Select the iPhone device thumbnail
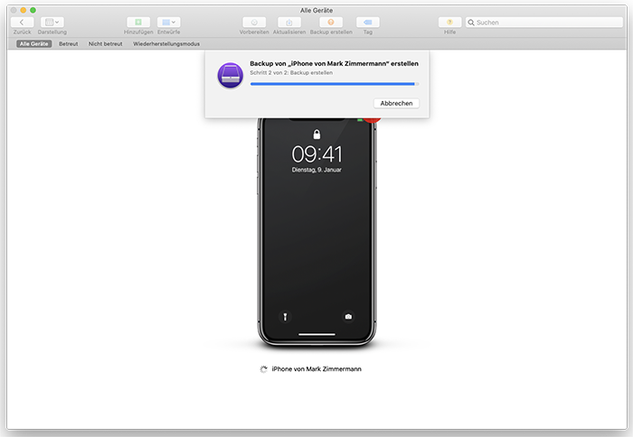Image resolution: width=633 pixels, height=437 pixels. coord(316,235)
